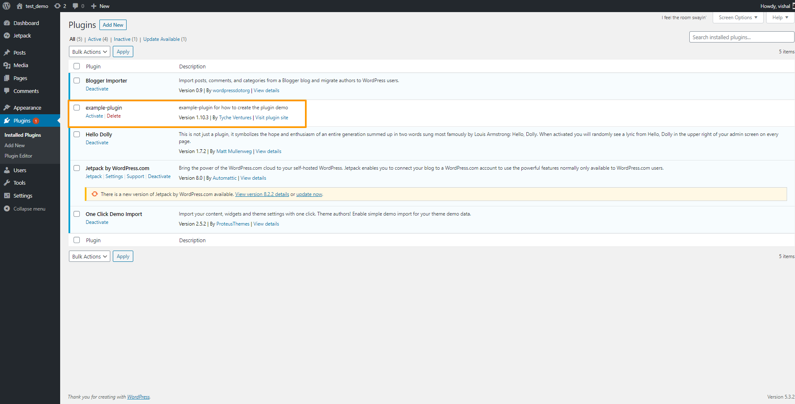Sort by the Plugin column header
The width and height of the screenshot is (795, 404).
(93, 66)
